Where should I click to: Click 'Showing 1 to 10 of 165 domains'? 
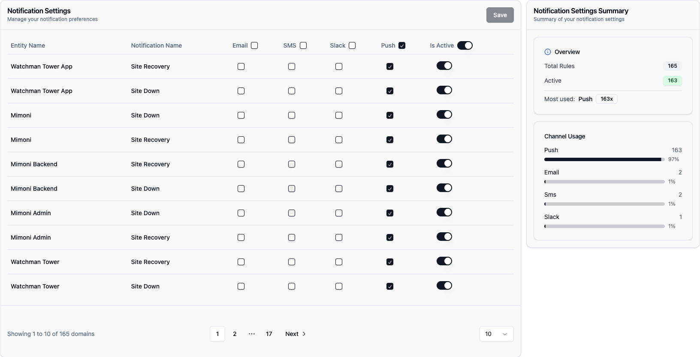click(51, 334)
